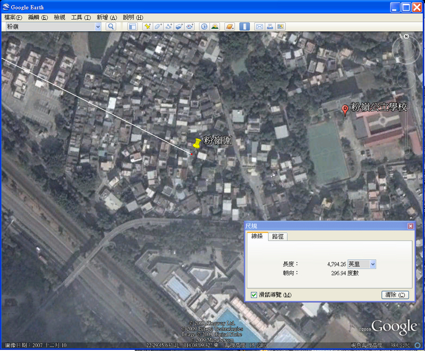This screenshot has width=425, height=351.
Task: Click the look-around compass ring
Action: [x=406, y=49]
